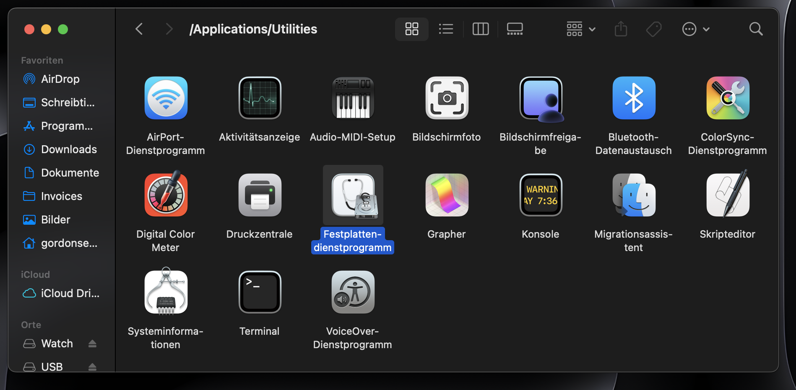Switch to gallery view

point(515,29)
